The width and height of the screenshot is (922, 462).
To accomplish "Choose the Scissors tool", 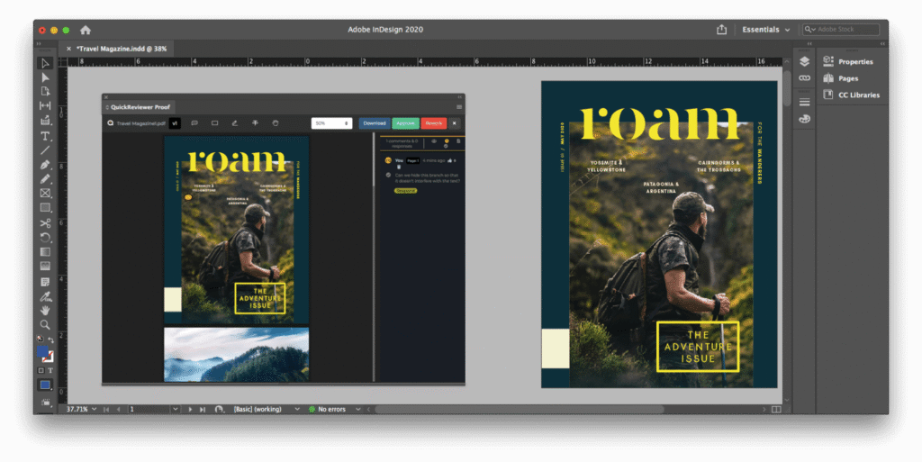I will pos(45,223).
